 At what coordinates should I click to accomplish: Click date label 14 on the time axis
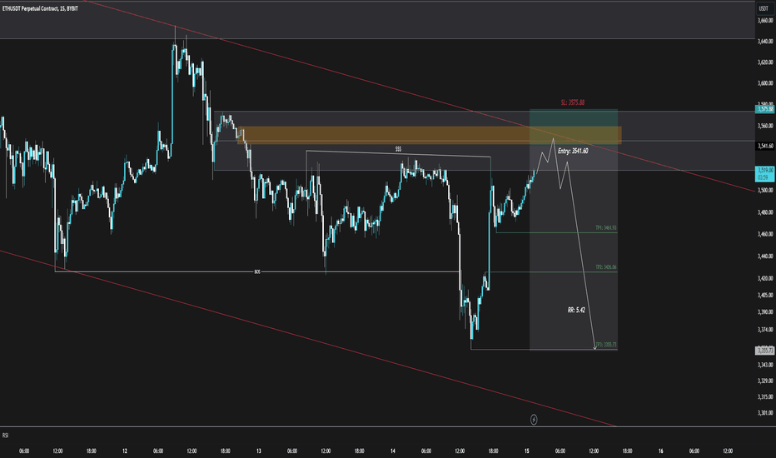click(x=392, y=451)
